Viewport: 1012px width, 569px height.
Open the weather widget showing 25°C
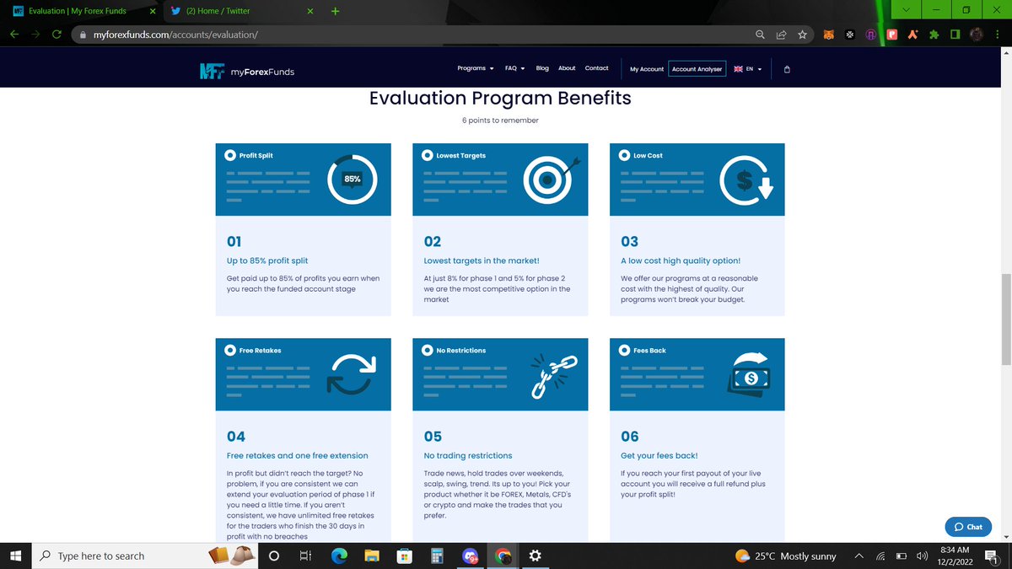tap(786, 556)
